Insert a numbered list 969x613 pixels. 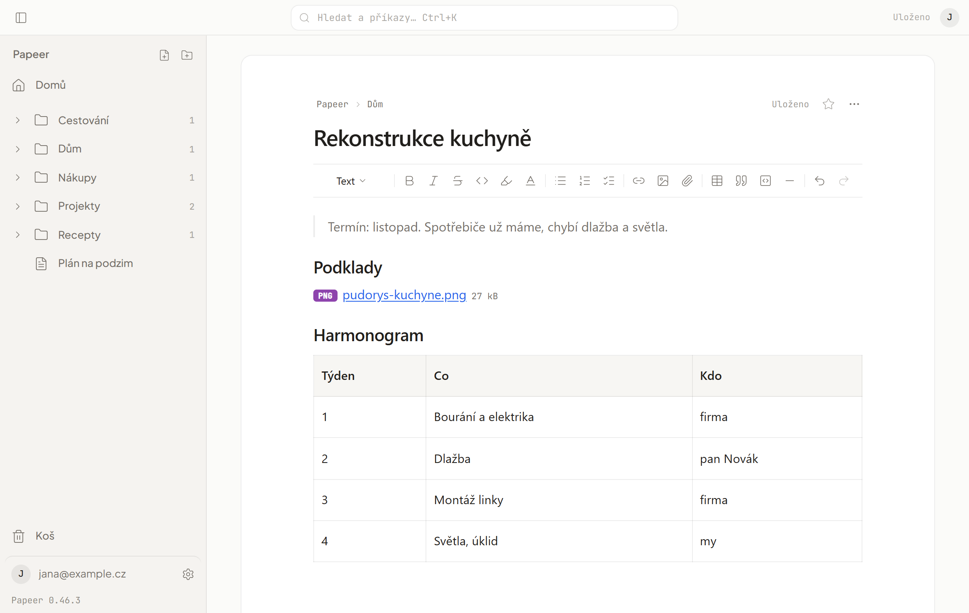coord(585,181)
